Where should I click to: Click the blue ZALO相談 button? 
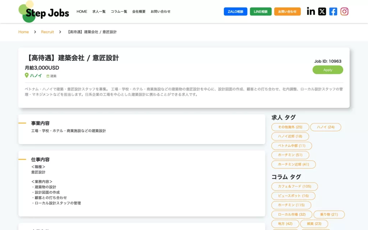tap(235, 11)
